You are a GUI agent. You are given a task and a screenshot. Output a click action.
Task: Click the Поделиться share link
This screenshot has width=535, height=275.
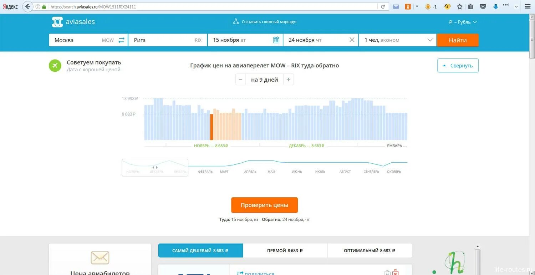(x=259, y=273)
